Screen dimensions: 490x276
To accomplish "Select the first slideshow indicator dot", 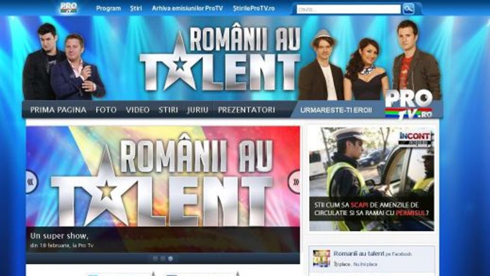I will coord(155,259).
